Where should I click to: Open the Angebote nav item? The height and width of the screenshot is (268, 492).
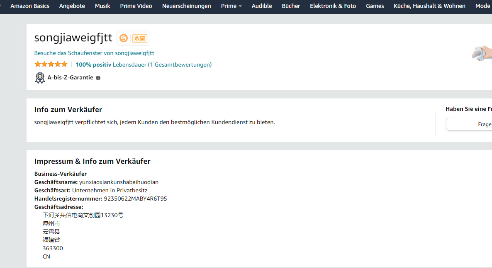(72, 6)
